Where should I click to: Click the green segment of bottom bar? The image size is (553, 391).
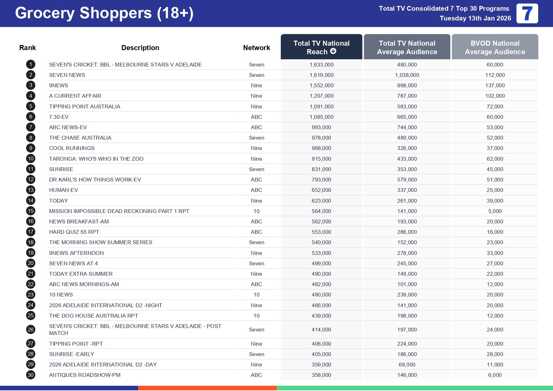pyautogui.click(x=414, y=388)
